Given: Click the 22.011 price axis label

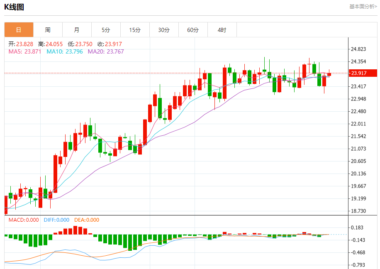Looking at the screenshot, I should (358, 124).
